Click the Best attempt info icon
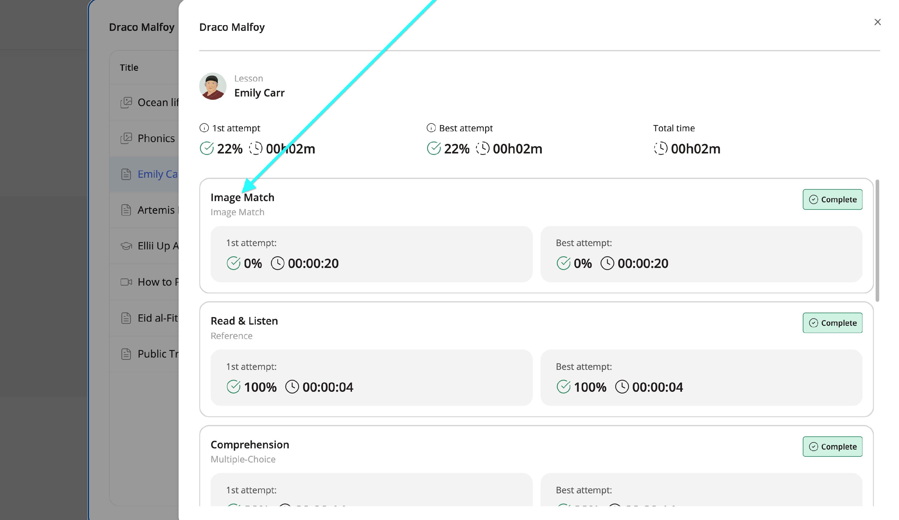The image size is (899, 520). (x=431, y=128)
